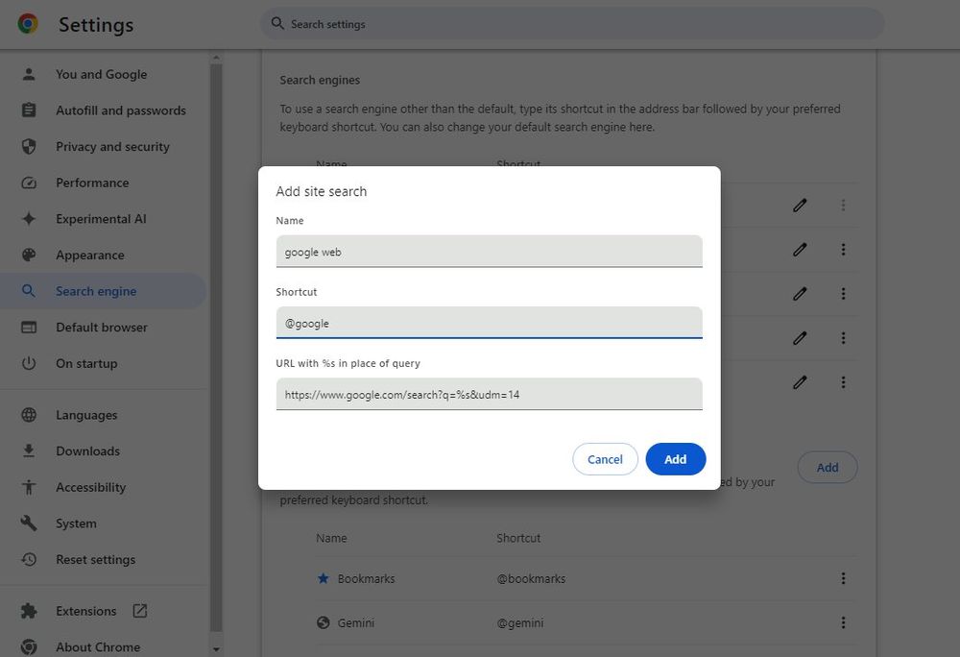Viewport: 960px width, 657px height.
Task: Click the Gemini name text
Action: (x=356, y=622)
